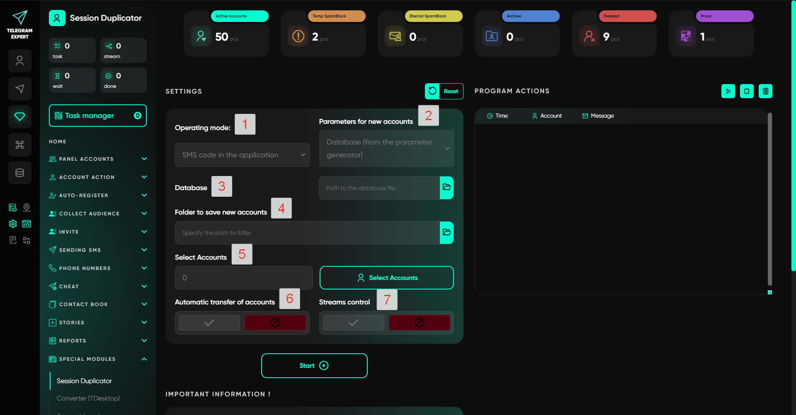This screenshot has width=796, height=415.
Task: Select Session Duplicator in Special Modules
Action: (x=84, y=381)
